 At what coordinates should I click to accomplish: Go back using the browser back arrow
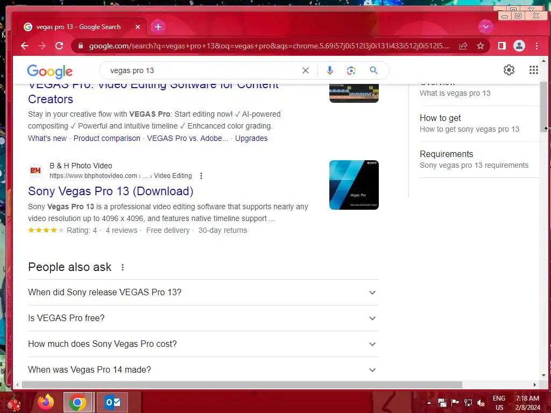tap(25, 46)
